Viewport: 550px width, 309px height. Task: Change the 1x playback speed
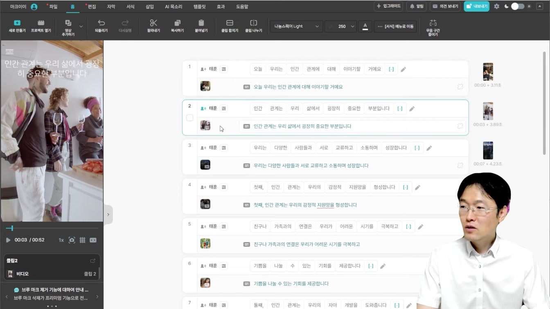61,240
